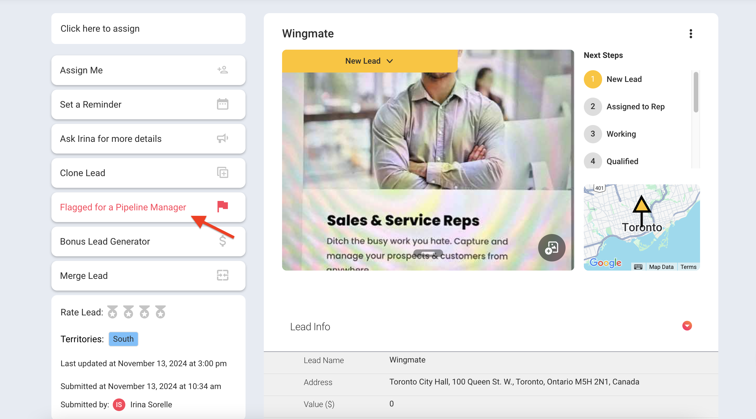
Task: Click the Last updated timestamp text
Action: (x=144, y=364)
